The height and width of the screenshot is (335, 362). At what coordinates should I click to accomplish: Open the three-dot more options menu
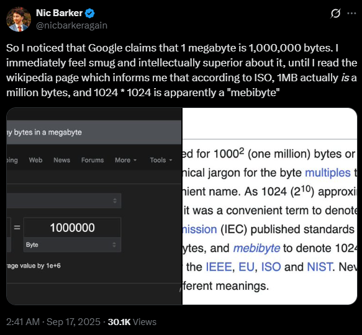(x=351, y=14)
